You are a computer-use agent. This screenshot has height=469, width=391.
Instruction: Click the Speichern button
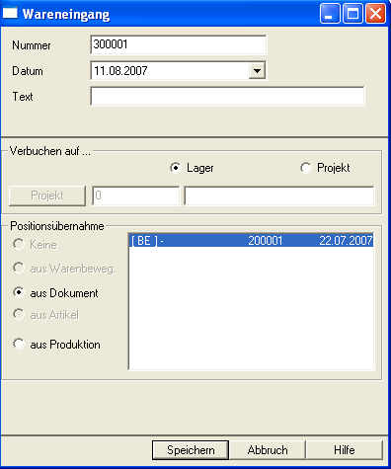(191, 450)
